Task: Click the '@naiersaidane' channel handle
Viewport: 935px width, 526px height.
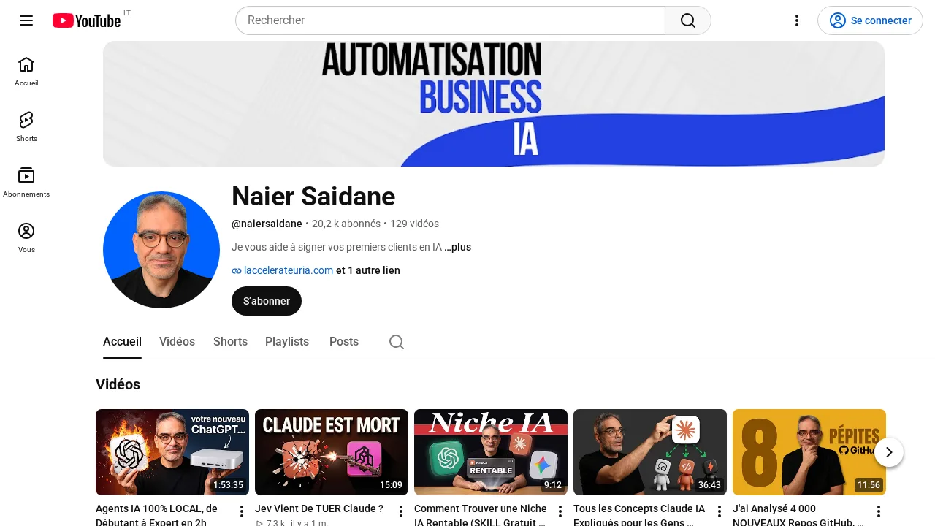Action: click(x=267, y=224)
